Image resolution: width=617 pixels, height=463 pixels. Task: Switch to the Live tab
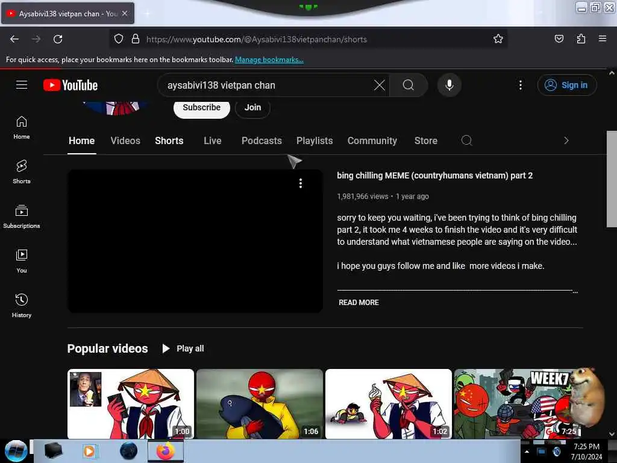click(213, 140)
